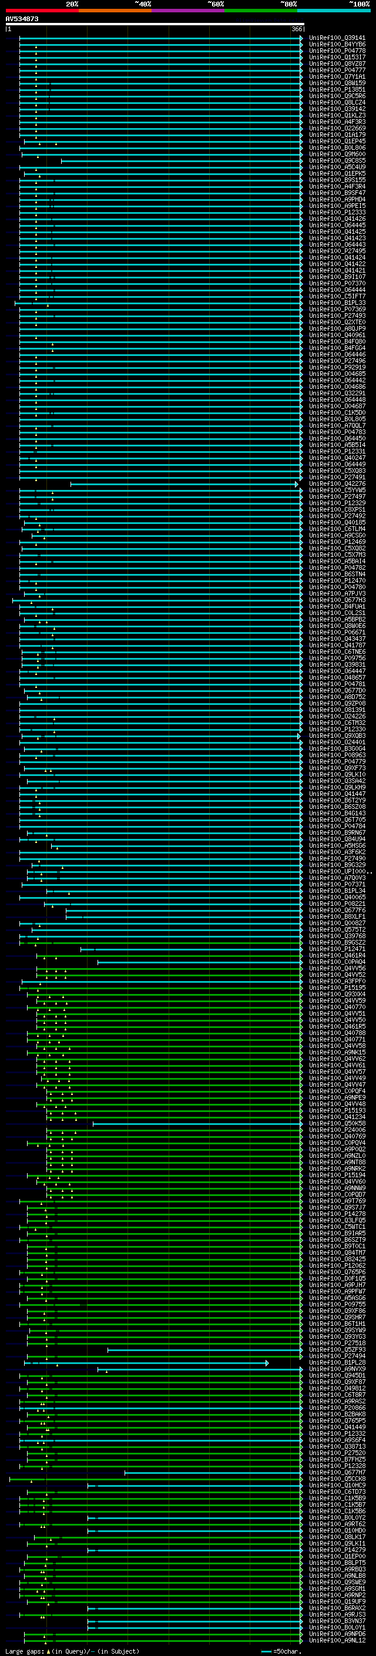Screen dimensions: 376x1656
Task: Click the UniRef100_Q9SHR7 hit label
Action: (337, 1317)
